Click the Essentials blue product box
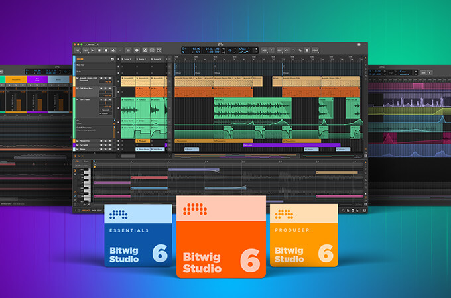This screenshot has height=298, width=451. (x=139, y=235)
